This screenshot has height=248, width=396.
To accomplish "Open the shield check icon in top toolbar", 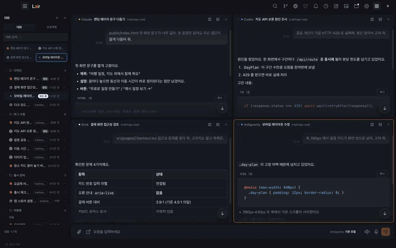I will [x=306, y=6].
